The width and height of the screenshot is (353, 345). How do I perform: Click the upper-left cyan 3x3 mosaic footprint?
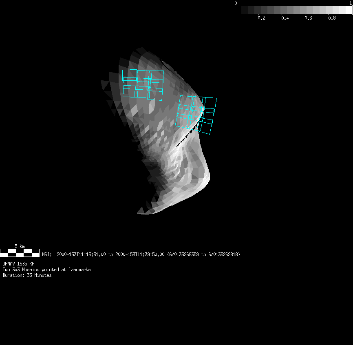tap(143, 84)
